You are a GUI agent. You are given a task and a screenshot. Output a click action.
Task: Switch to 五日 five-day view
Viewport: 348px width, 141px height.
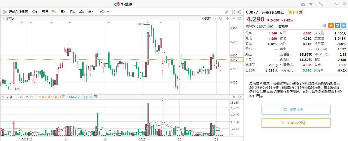click(45, 12)
